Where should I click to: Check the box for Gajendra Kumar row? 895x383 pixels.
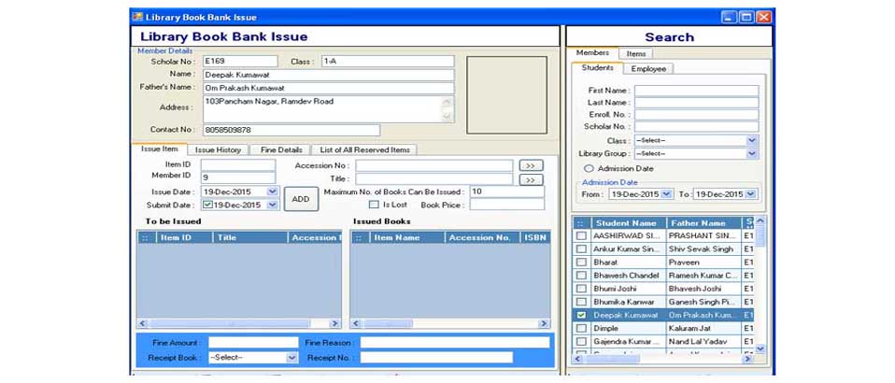[580, 341]
